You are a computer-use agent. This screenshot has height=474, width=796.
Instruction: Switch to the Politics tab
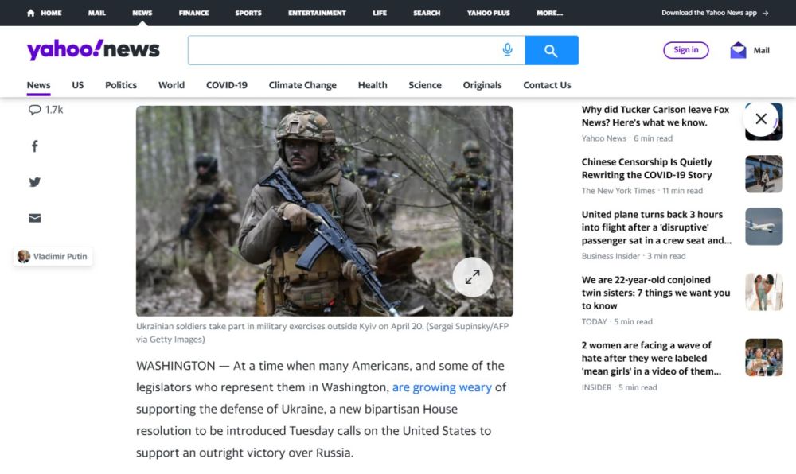121,85
